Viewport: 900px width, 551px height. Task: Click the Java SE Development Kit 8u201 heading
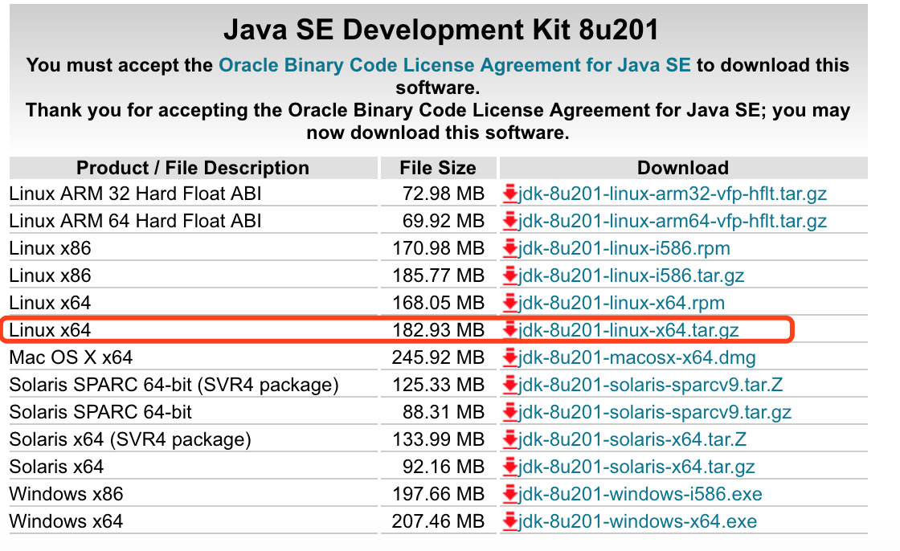pyautogui.click(x=441, y=30)
